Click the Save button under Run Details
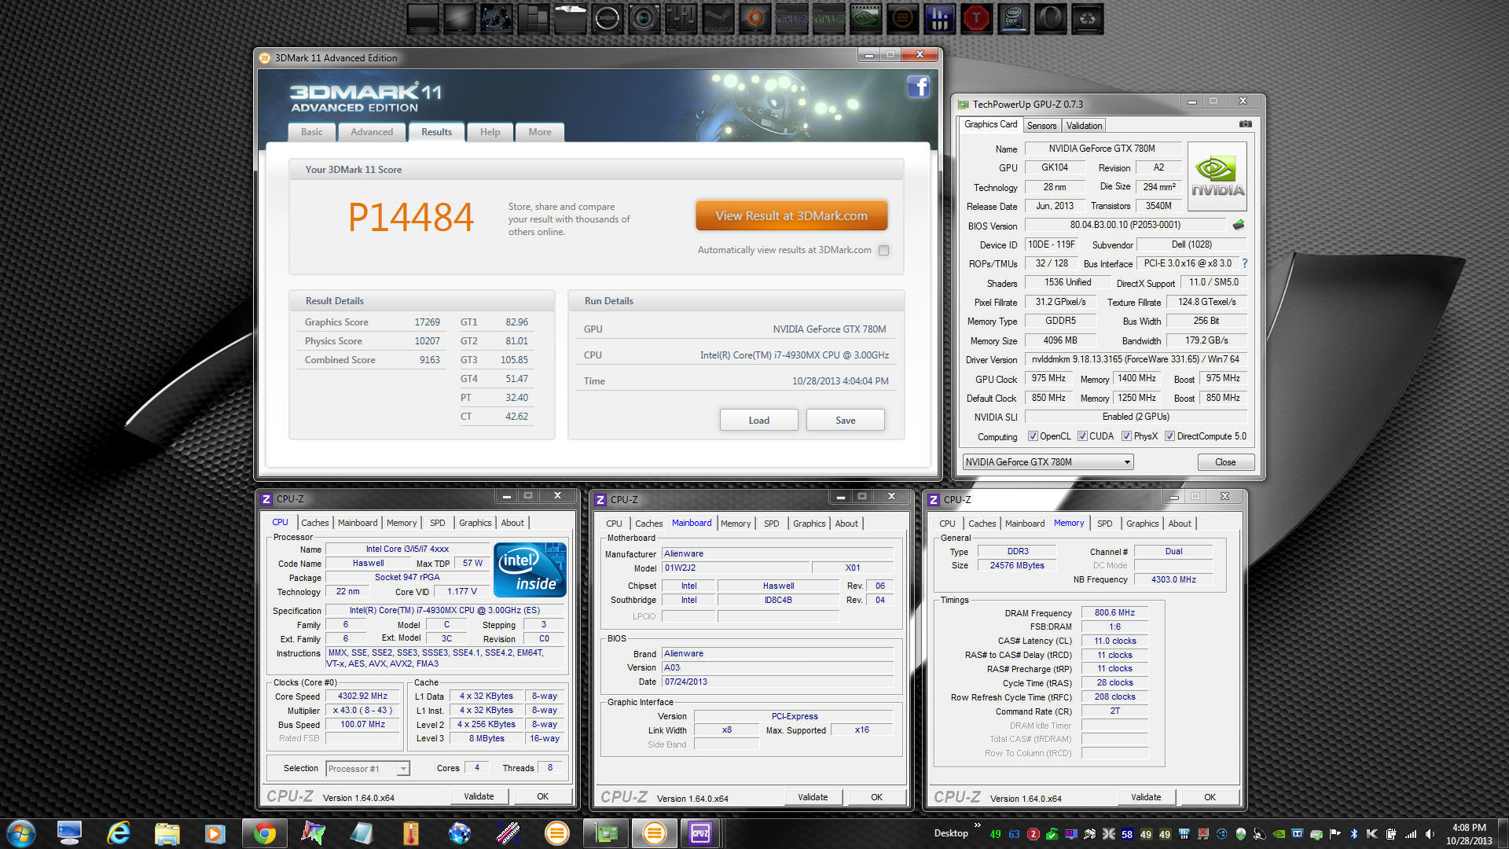The image size is (1509, 849). click(x=845, y=421)
